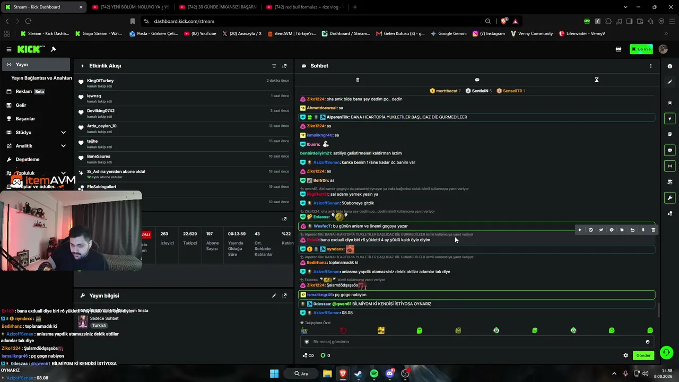Open KingOfTurkey follow event
679x382 pixels.
(185, 83)
